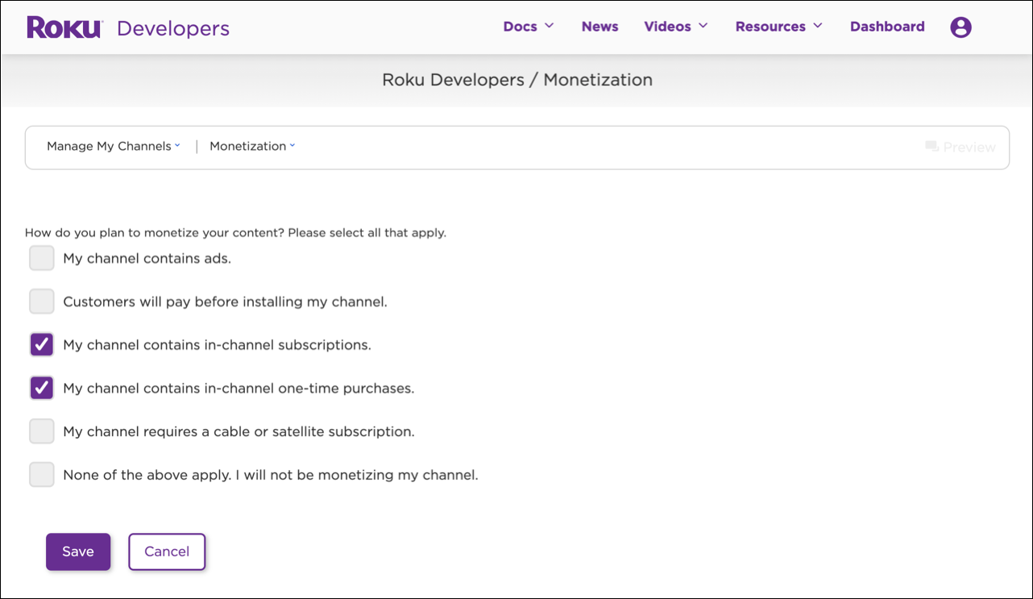
Task: Enable 'Customers will pay before installing my channel'
Action: coord(41,302)
